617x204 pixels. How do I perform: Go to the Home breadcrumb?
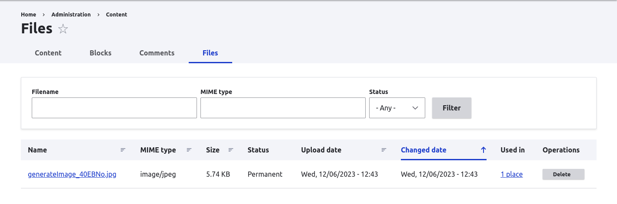tap(29, 14)
